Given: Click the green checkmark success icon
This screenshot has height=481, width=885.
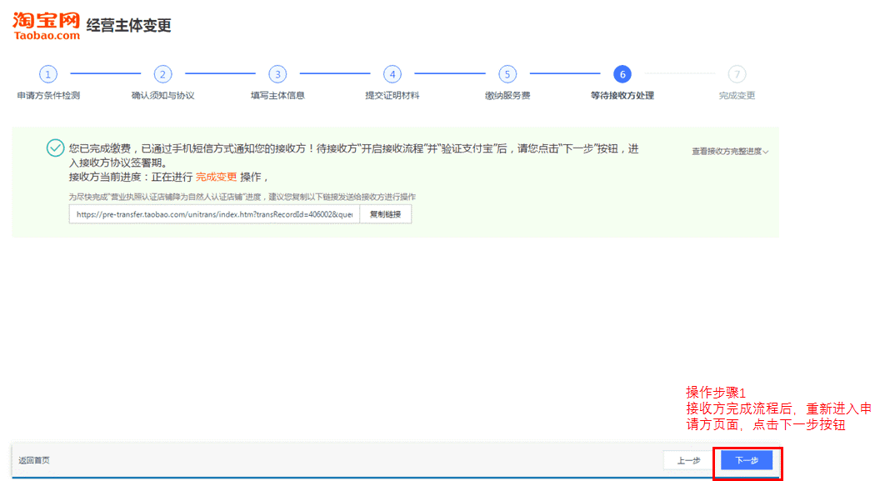Looking at the screenshot, I should pos(55,148).
